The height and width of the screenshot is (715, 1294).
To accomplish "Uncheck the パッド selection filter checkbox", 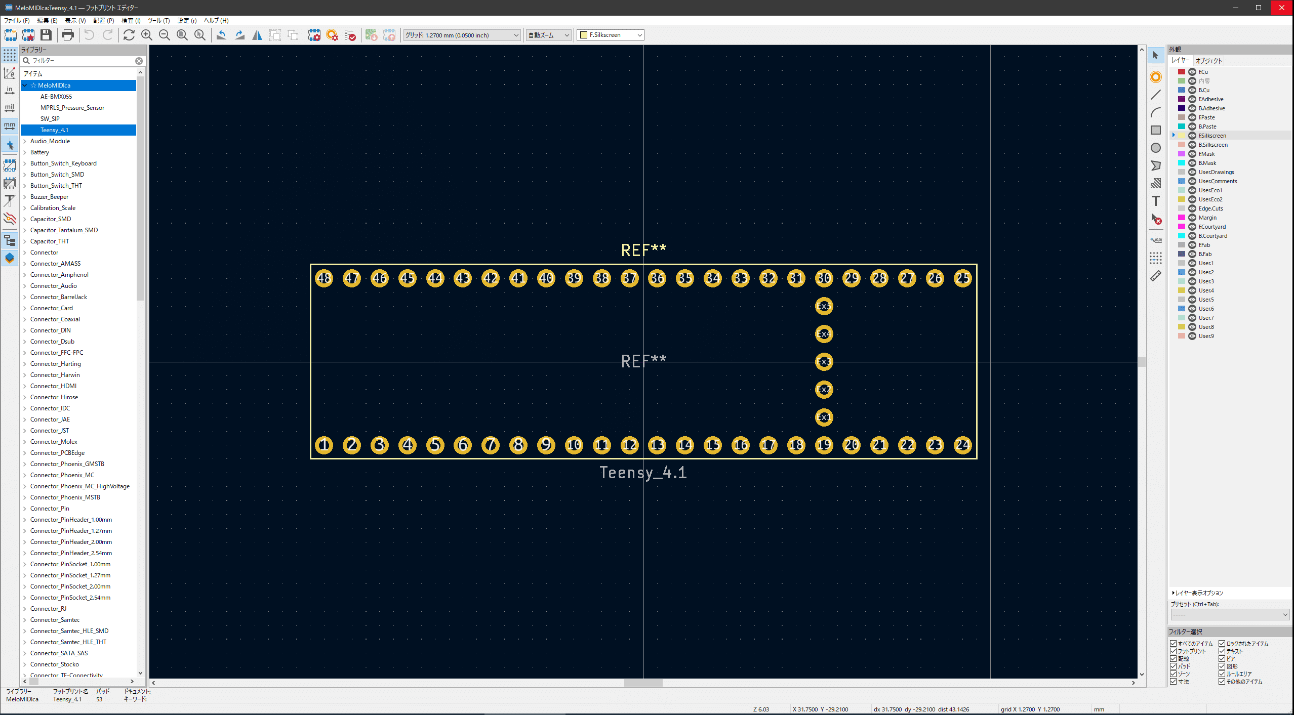I will click(x=1173, y=666).
